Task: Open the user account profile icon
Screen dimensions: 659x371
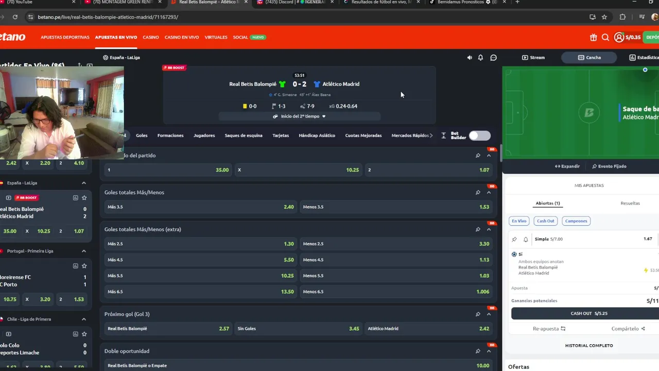Action: click(619, 37)
